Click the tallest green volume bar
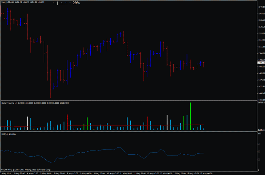 (x=190, y=116)
